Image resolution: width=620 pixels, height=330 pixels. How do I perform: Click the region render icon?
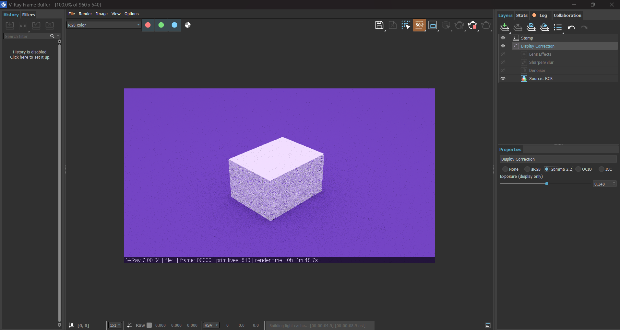pyautogui.click(x=433, y=25)
